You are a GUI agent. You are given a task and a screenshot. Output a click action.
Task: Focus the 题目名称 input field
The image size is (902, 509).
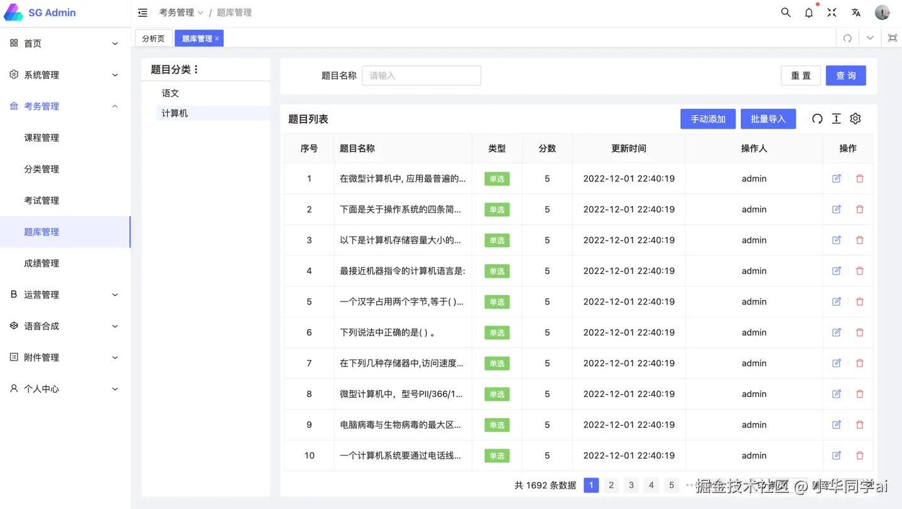pos(421,75)
